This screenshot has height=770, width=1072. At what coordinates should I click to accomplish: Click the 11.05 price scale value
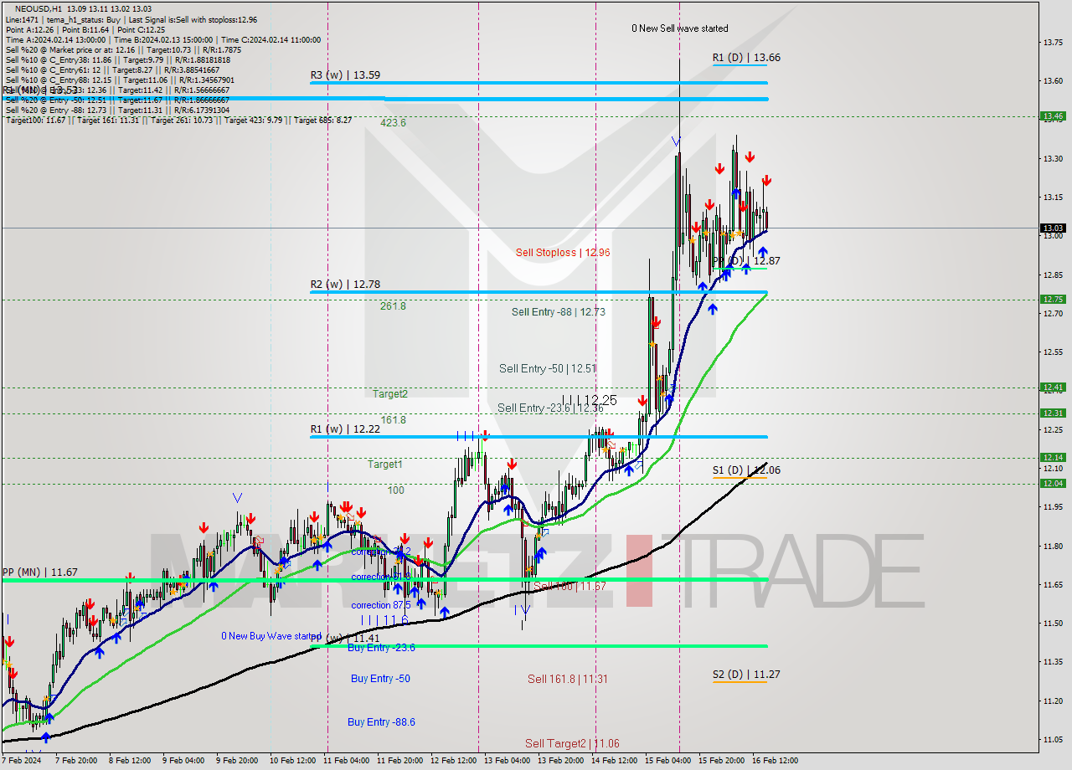click(x=1052, y=739)
